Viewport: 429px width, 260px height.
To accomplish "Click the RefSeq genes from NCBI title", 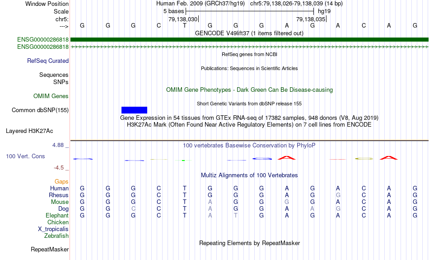I will point(249,54).
